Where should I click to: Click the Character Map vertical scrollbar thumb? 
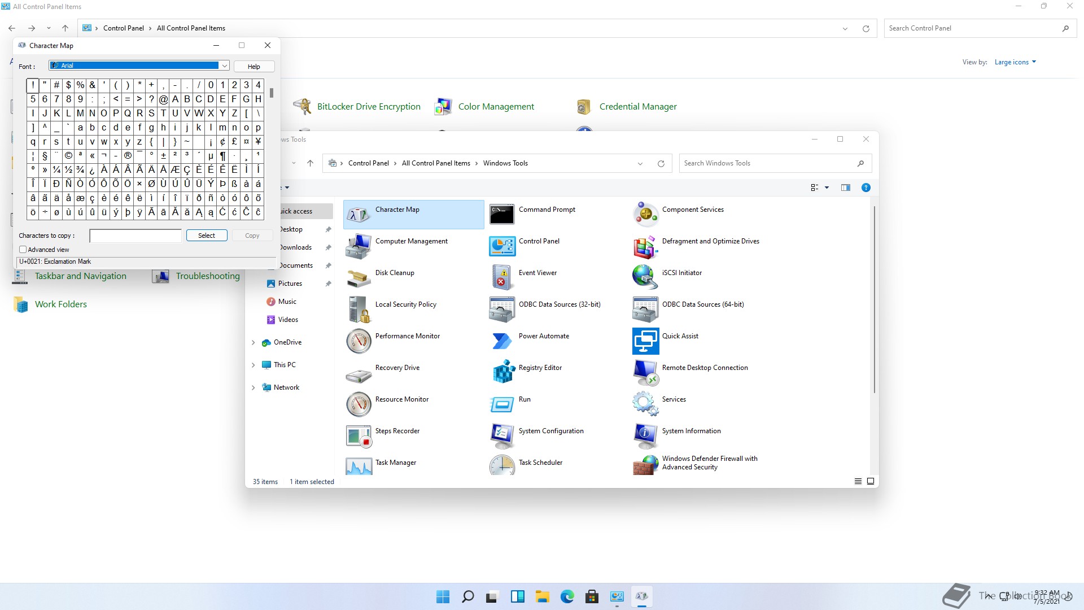click(x=272, y=93)
